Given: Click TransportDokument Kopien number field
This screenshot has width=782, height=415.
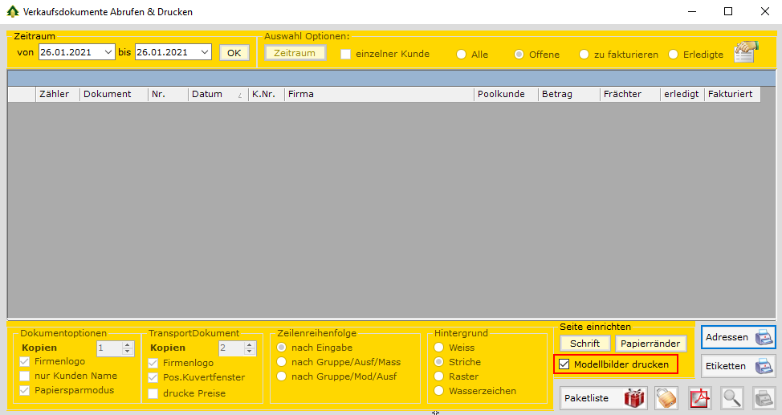Looking at the screenshot, I should coord(231,348).
